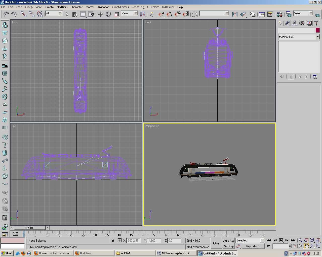
Task: Open Key Filters dialog
Action: (253, 246)
